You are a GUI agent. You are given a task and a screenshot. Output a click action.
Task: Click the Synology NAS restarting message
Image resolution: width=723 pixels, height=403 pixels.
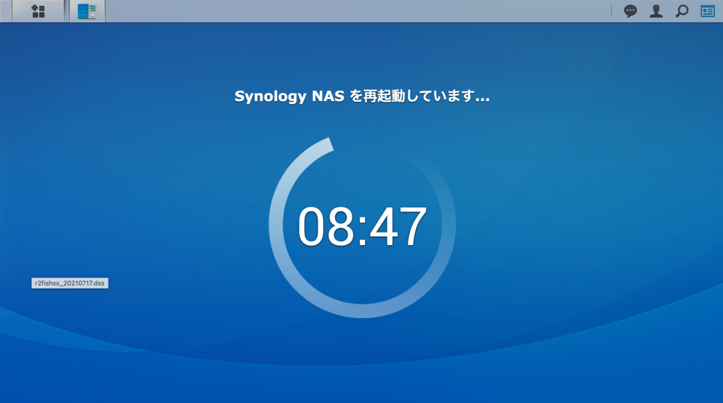tap(361, 96)
